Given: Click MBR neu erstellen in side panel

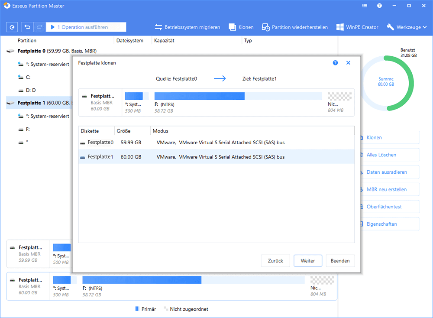Looking at the screenshot, I should click(x=389, y=189).
